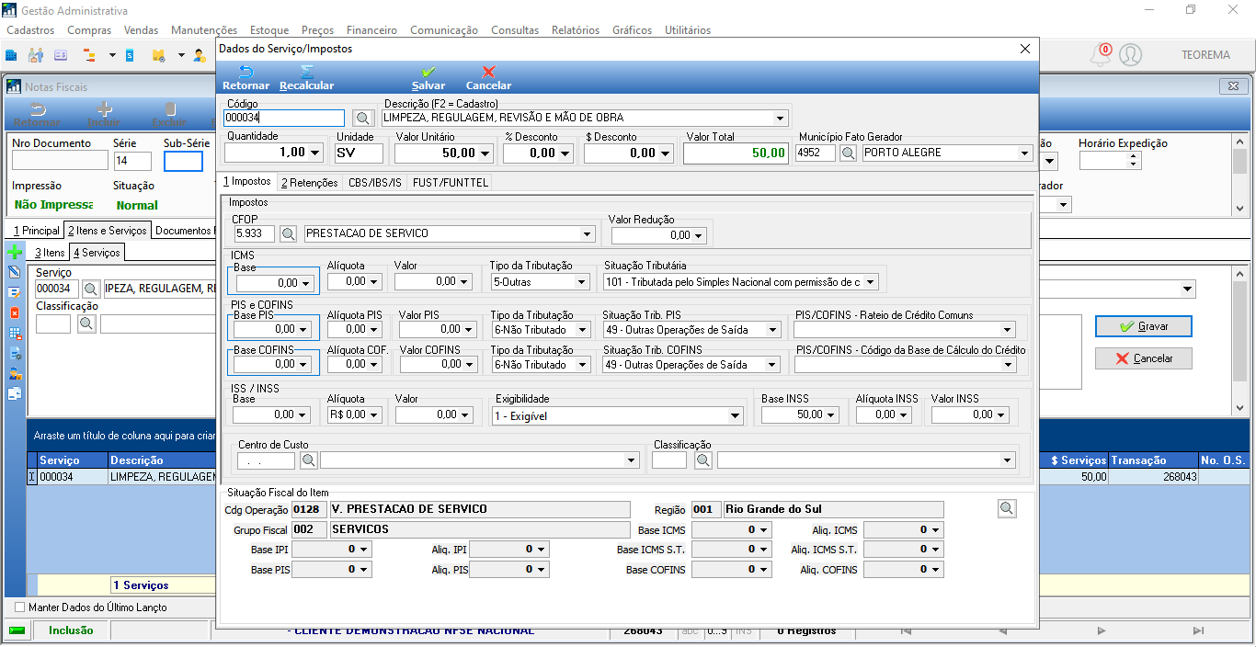This screenshot has height=647, width=1256.
Task: Click the green Salvar checkmark icon
Action: click(x=428, y=72)
